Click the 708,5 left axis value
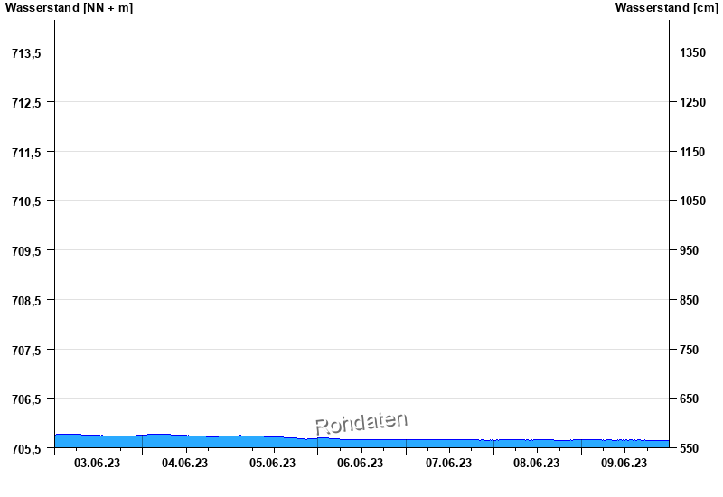The image size is (723, 497). tap(26, 300)
